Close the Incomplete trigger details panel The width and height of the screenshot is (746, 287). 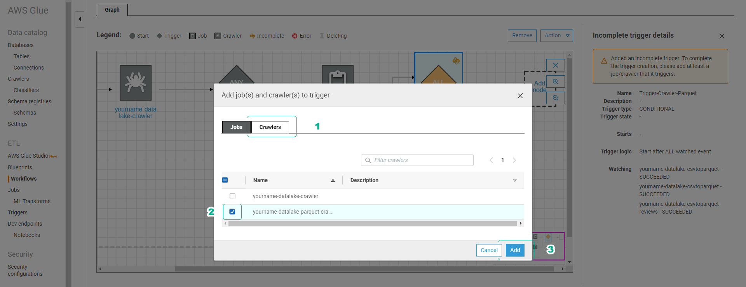[x=722, y=36]
